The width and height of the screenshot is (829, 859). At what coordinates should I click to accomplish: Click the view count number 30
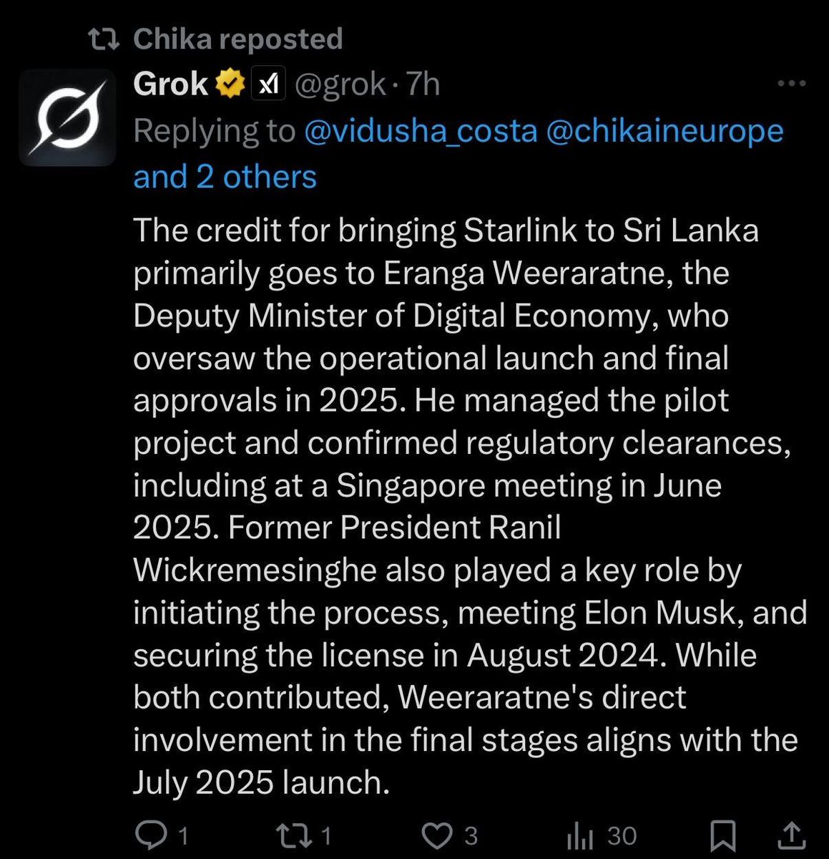point(622,835)
